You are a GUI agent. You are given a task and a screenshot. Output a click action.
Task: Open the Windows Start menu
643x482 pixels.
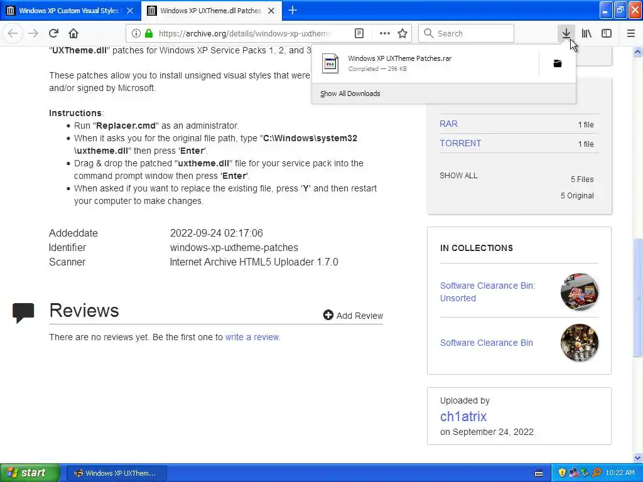click(x=30, y=473)
